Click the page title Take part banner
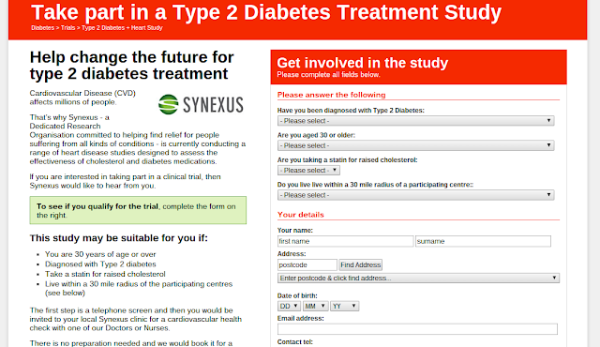Image resolution: width=600 pixels, height=347 pixels. [266, 12]
